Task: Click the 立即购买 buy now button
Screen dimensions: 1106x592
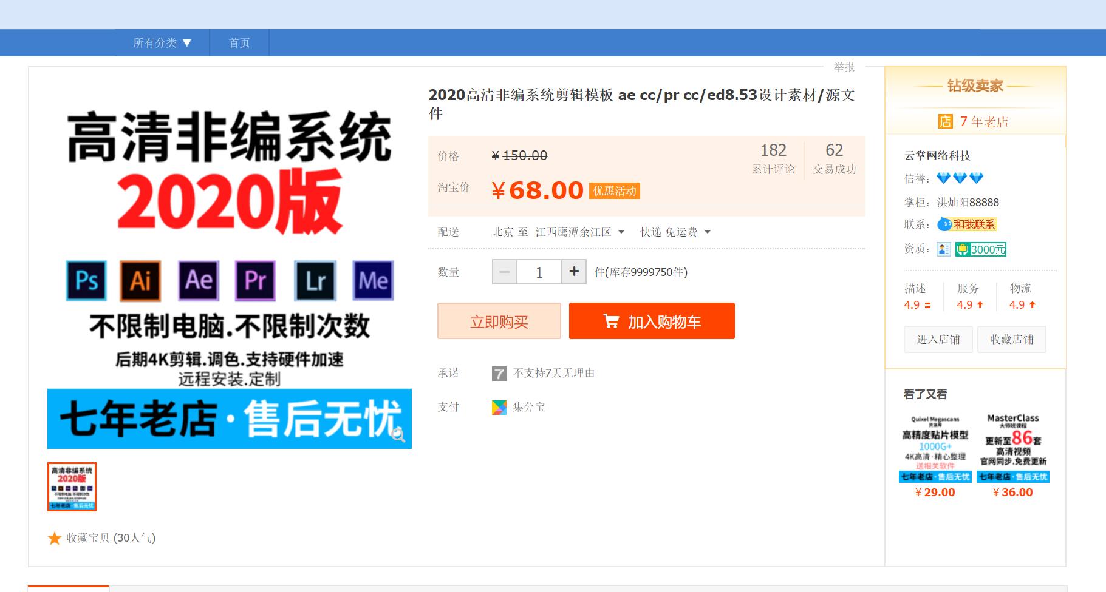Action: [499, 321]
